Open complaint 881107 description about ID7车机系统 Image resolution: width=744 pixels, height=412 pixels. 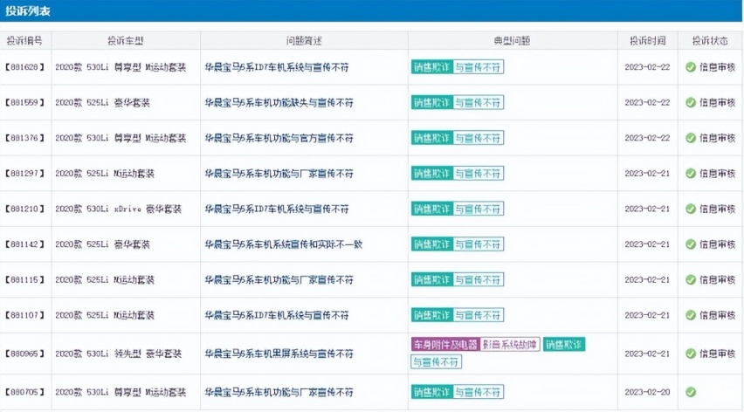[277, 315]
